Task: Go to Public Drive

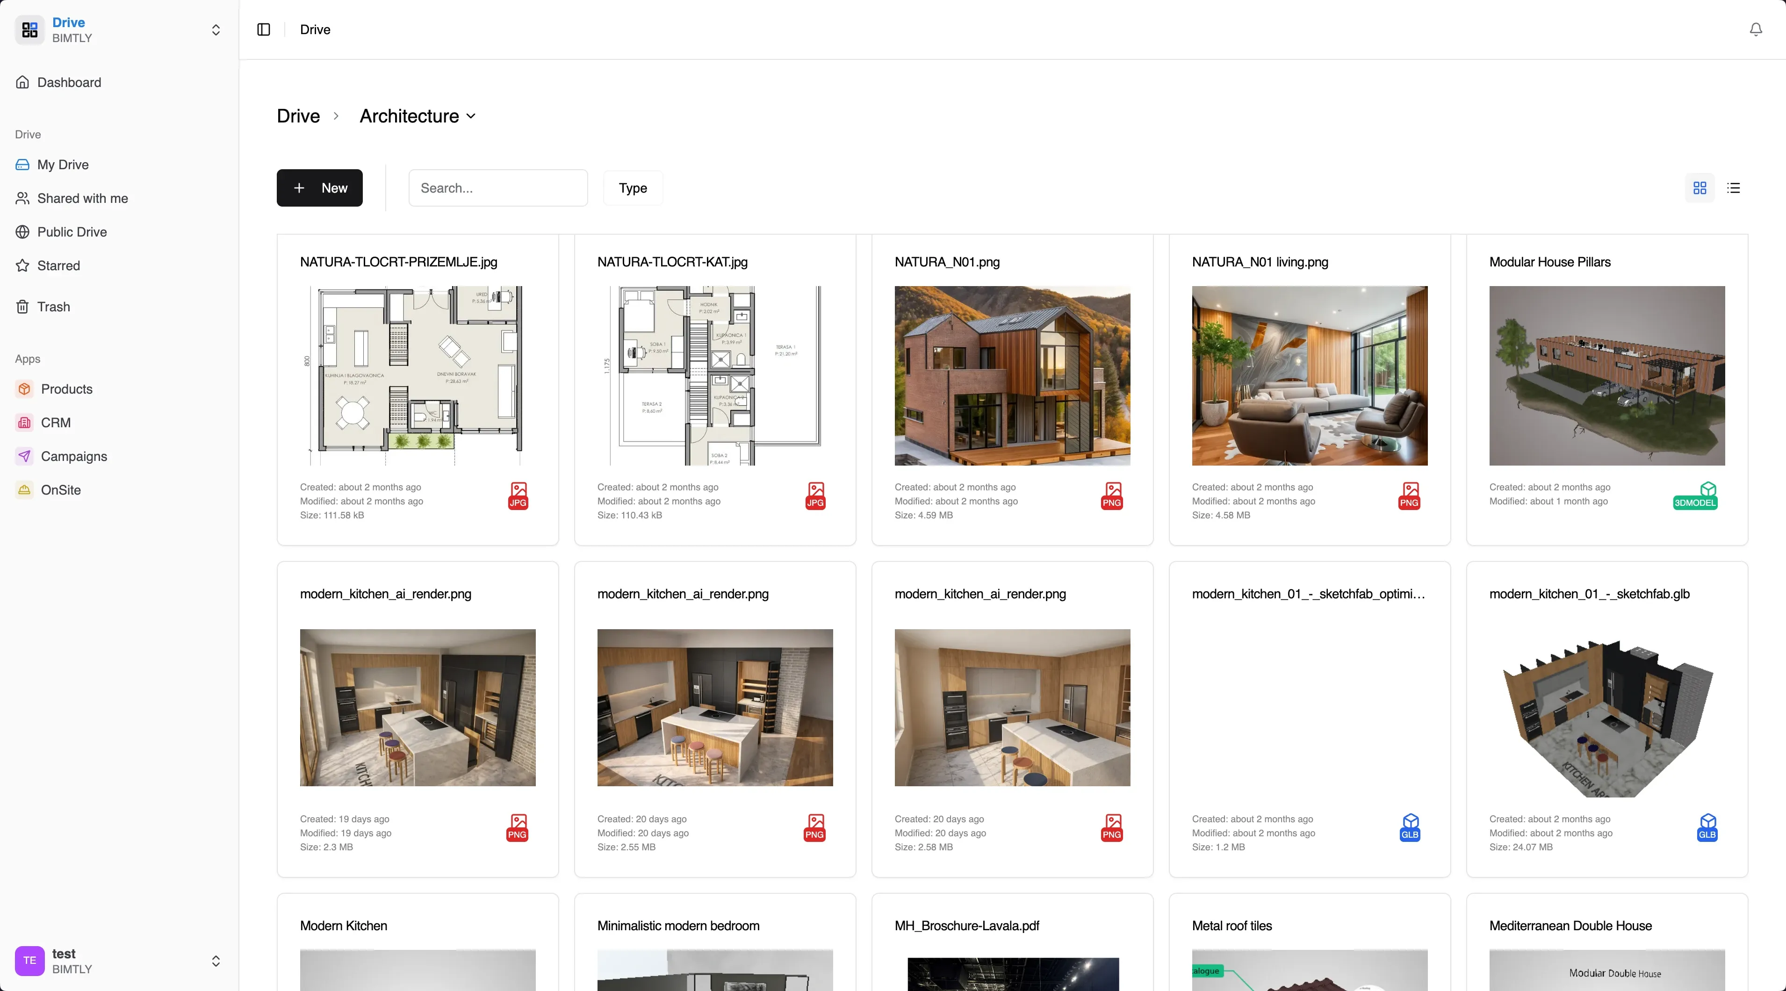Action: pyautogui.click(x=72, y=232)
